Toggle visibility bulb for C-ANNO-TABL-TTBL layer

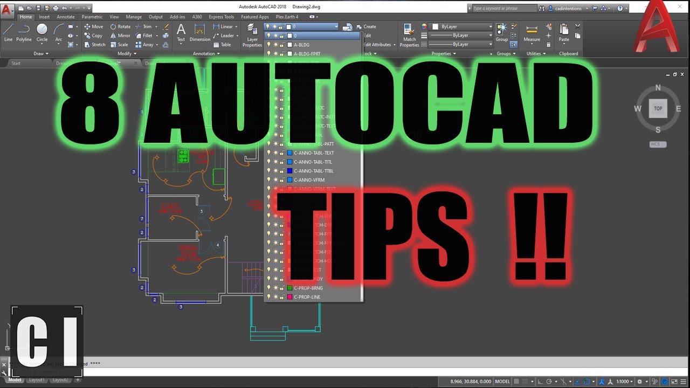(269, 171)
